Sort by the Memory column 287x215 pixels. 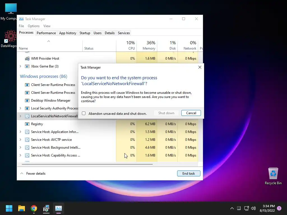pos(147,45)
